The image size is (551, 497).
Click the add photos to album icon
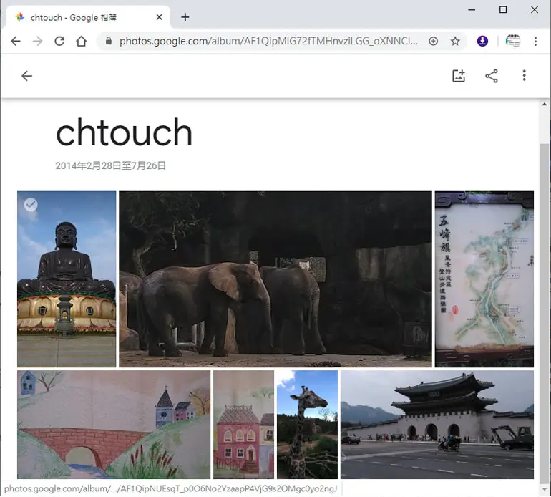pyautogui.click(x=459, y=76)
